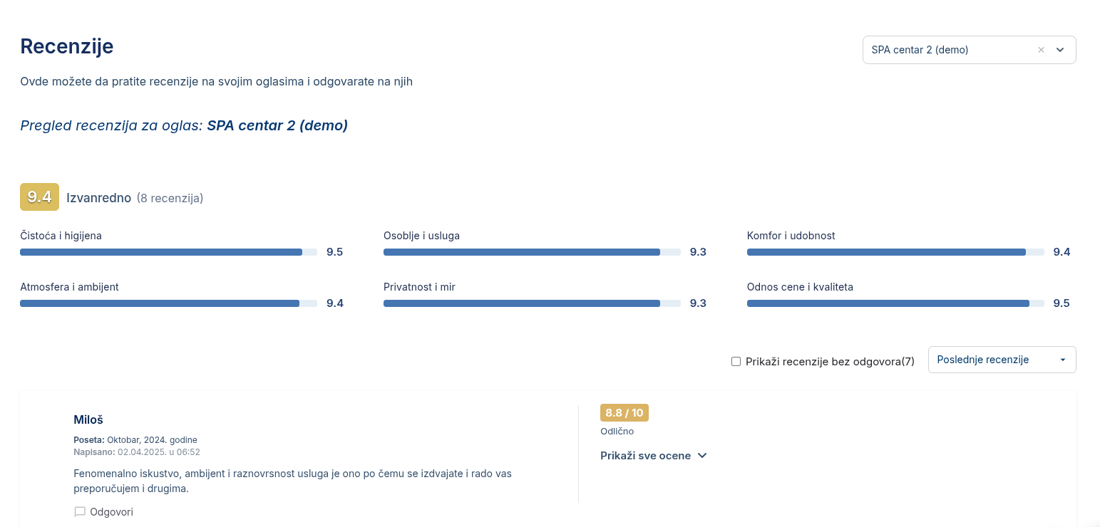Click the Atmosfera i ambijent rating bar
This screenshot has width=1100, height=527.
(x=168, y=303)
